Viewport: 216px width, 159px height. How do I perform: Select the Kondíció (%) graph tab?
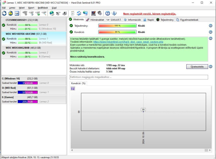78,83
